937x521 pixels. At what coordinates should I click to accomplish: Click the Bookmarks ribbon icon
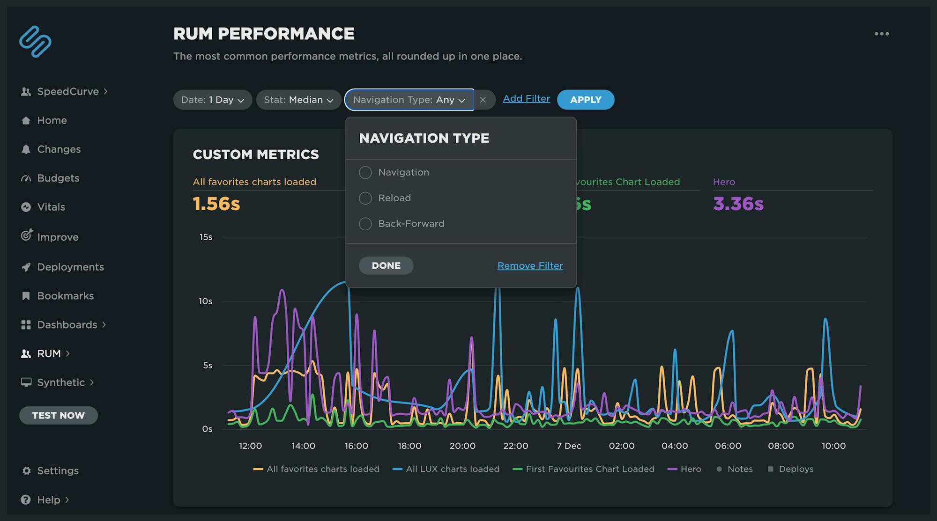coord(26,296)
